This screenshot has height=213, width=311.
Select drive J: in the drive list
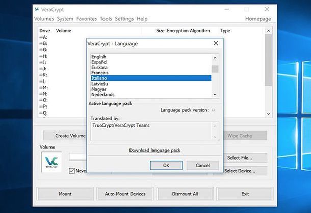click(43, 69)
